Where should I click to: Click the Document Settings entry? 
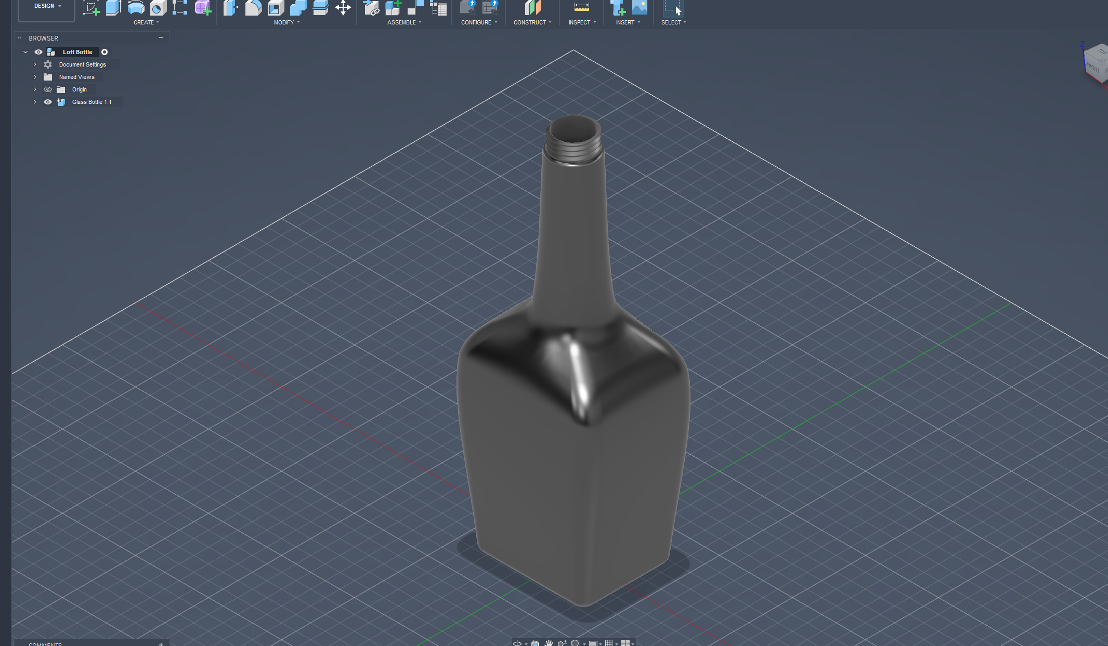[81, 64]
